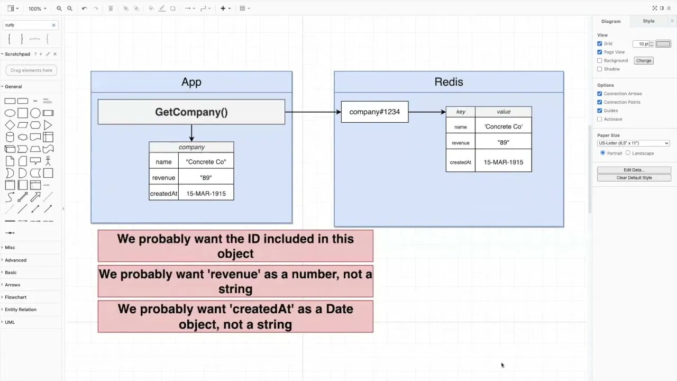Switch to the Diagram tab
Viewport: 677px width, 381px height.
611,21
